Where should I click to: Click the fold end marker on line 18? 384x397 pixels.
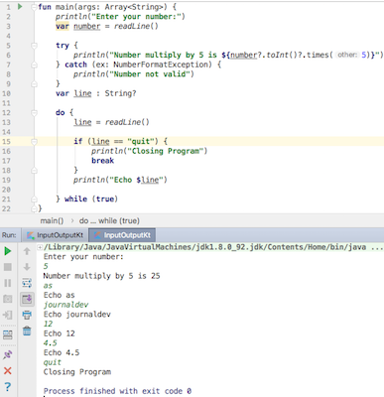tap(34, 171)
